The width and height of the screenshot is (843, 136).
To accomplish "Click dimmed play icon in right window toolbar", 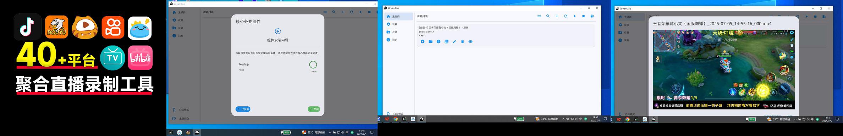I will [x=806, y=17].
